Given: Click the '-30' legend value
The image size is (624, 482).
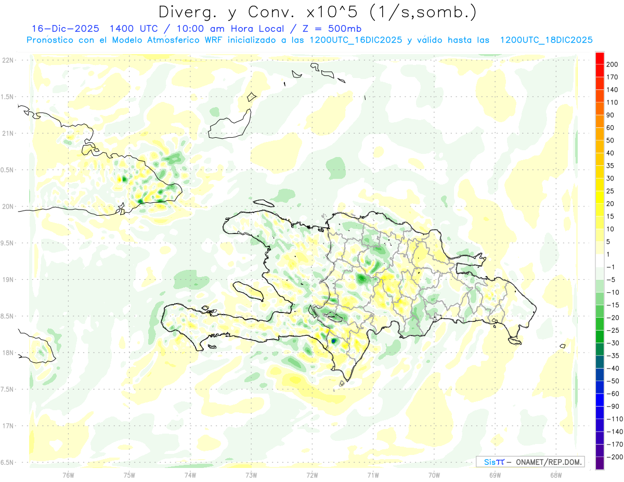Looking at the screenshot, I should point(613,343).
